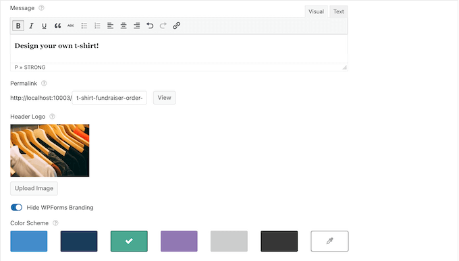The width and height of the screenshot is (459, 261).
Task: Switch to the Text editor tab
Action: click(x=338, y=11)
